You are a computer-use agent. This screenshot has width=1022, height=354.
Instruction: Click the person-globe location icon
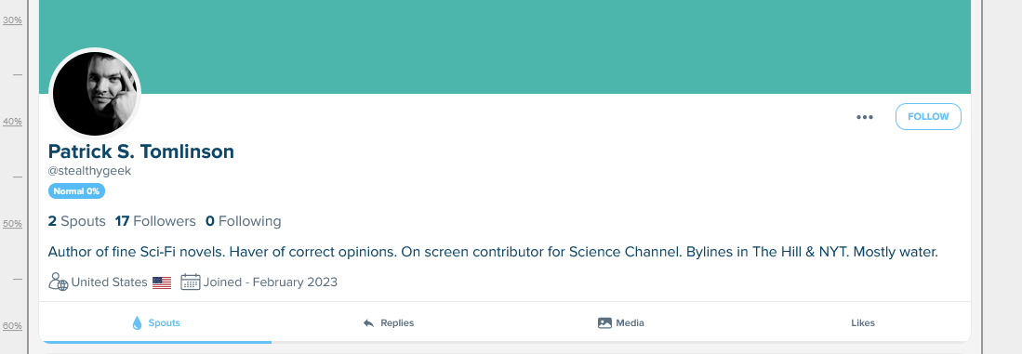point(58,282)
